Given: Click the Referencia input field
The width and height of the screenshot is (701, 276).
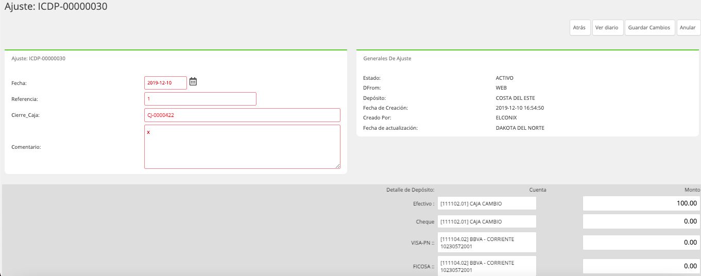Looking at the screenshot, I should click(200, 99).
